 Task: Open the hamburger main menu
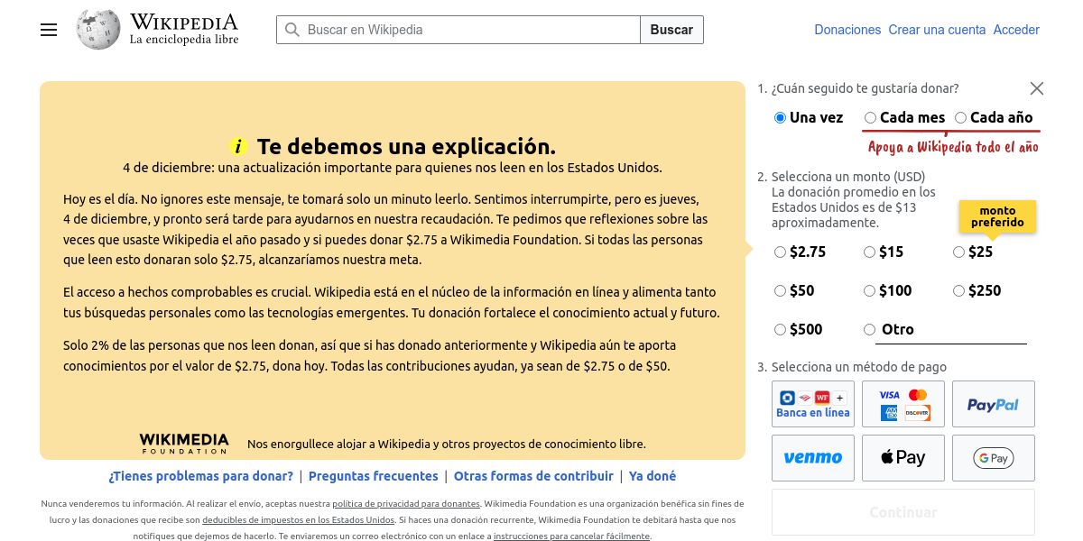(x=49, y=30)
